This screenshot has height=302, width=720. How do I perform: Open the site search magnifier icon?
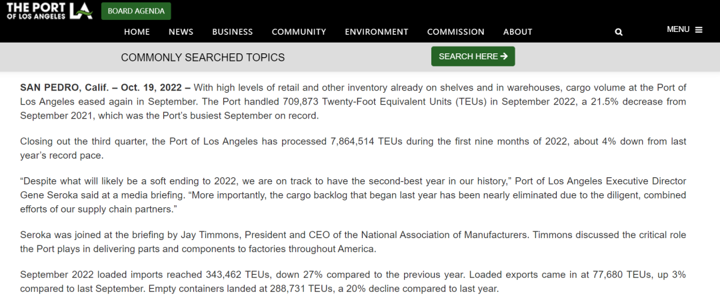[x=619, y=32]
